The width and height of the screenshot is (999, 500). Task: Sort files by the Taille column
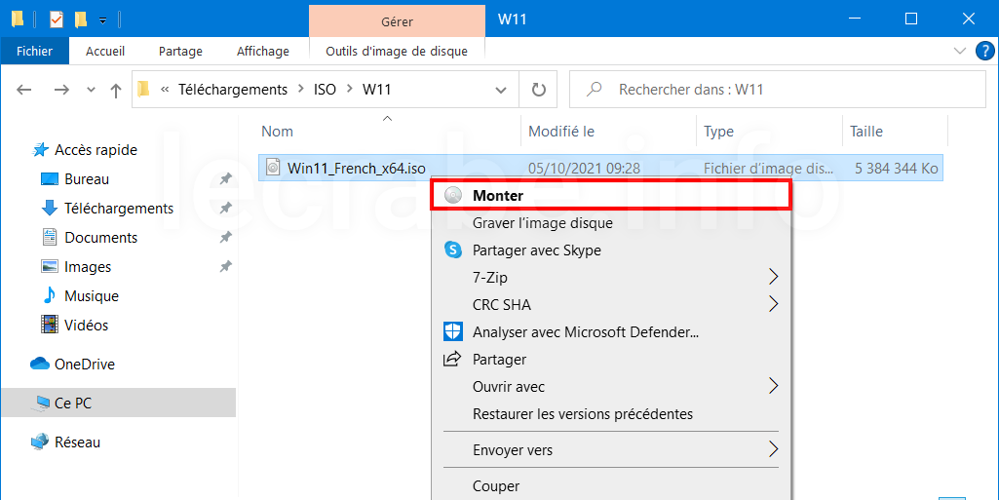866,132
